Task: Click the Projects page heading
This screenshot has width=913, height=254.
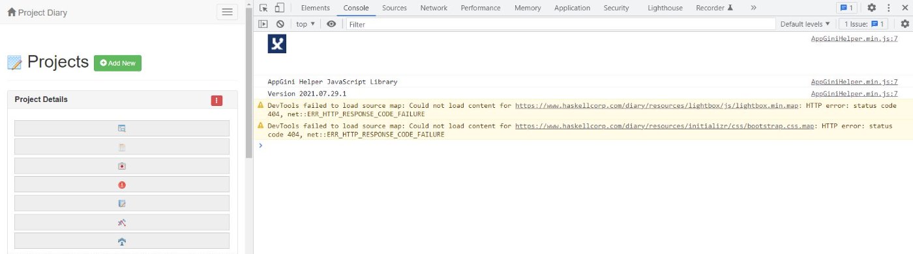Action: 57,62
